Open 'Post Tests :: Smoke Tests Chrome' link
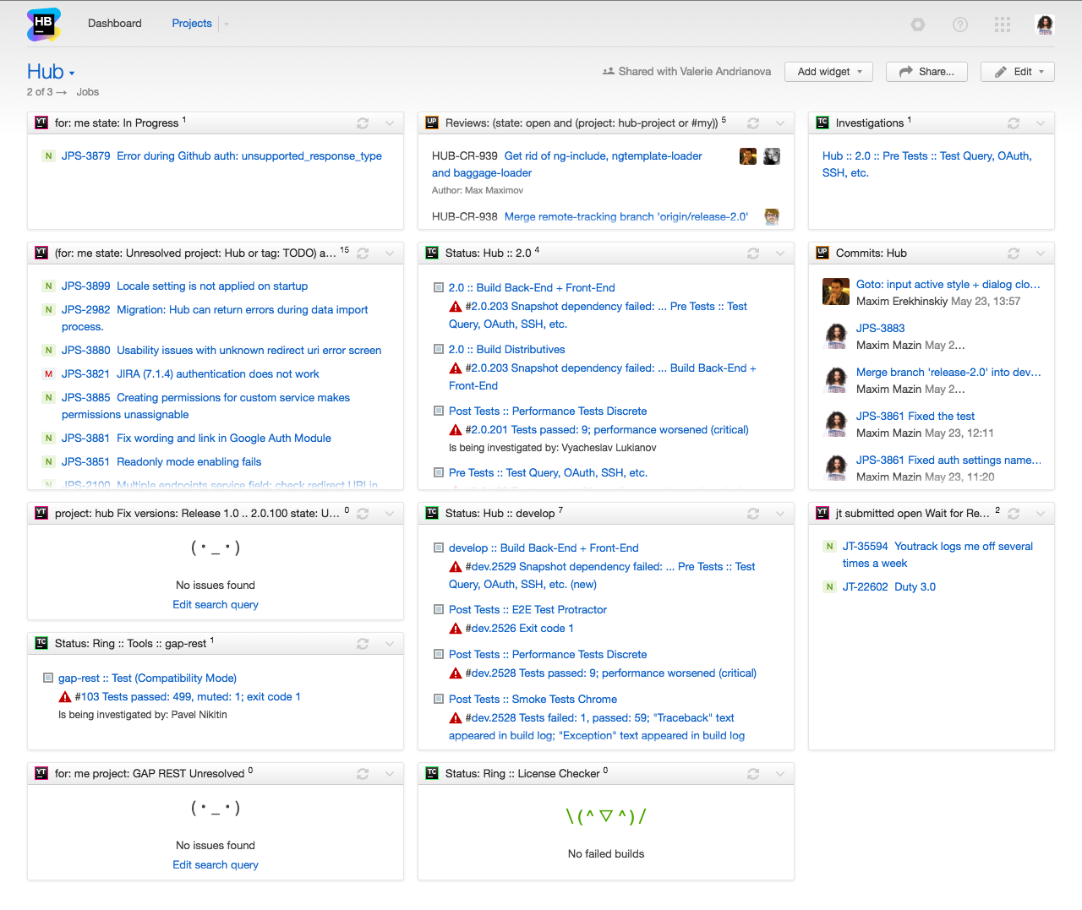1082x910 pixels. click(x=533, y=700)
